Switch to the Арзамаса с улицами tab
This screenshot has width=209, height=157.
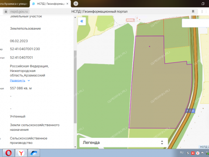14,4
